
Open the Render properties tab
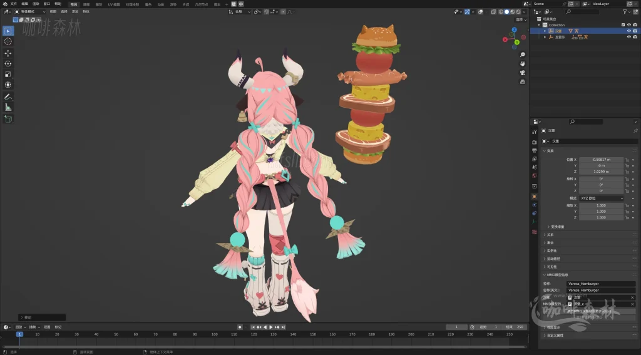(x=535, y=142)
